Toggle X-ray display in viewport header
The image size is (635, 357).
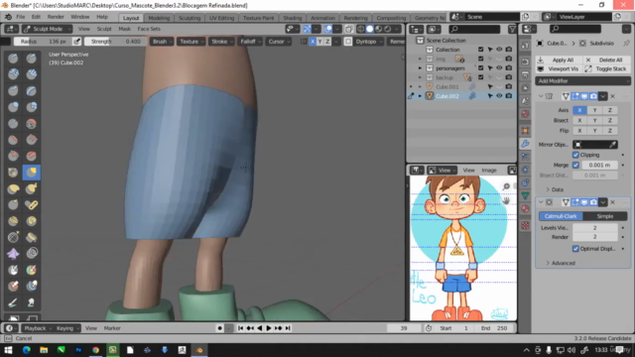pos(348,29)
